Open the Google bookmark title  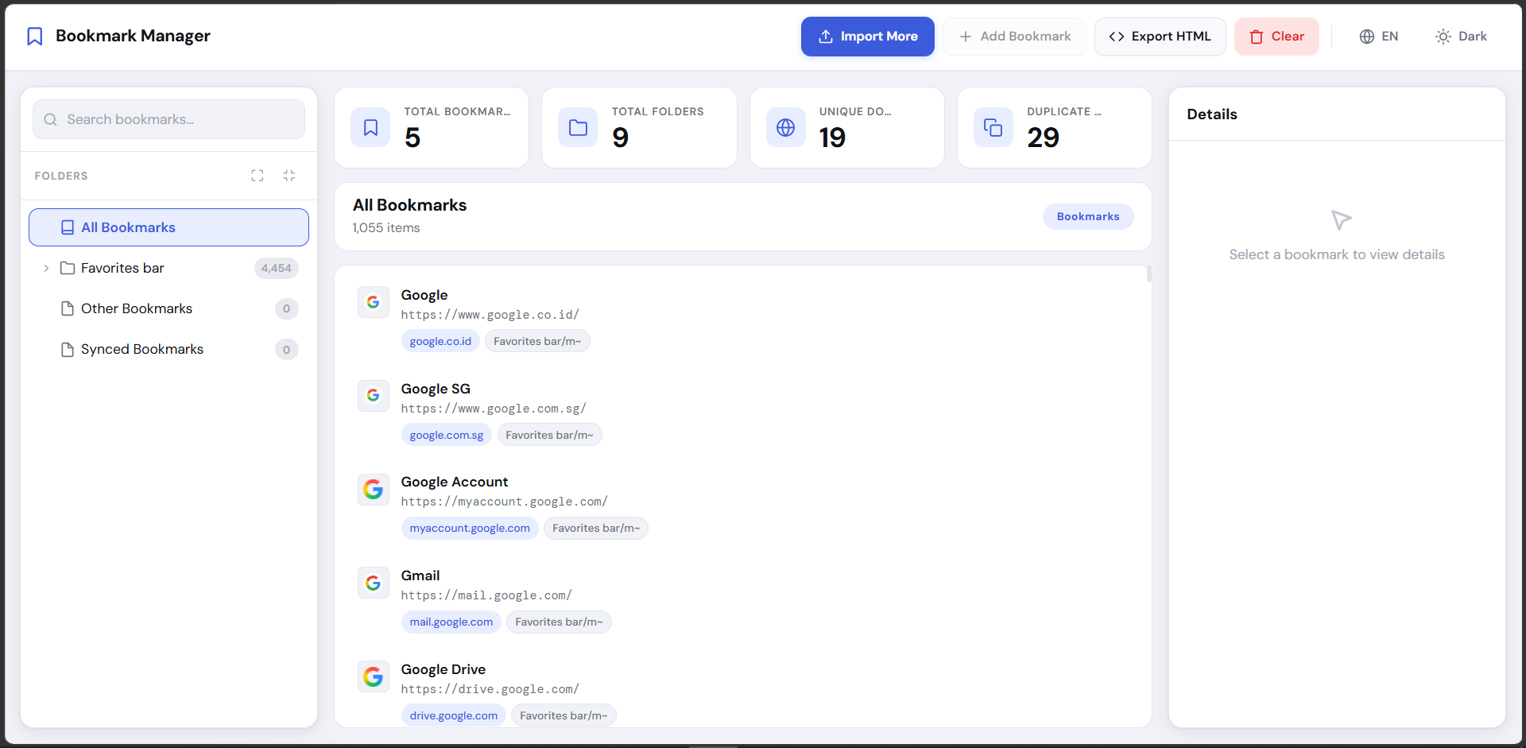(424, 296)
